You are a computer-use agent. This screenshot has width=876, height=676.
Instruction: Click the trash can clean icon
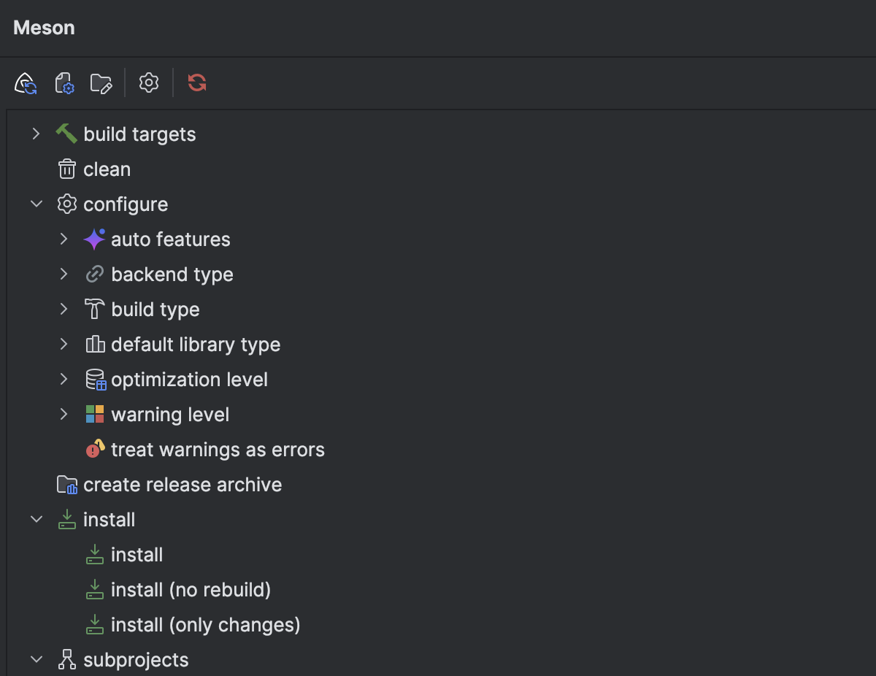[x=66, y=169]
